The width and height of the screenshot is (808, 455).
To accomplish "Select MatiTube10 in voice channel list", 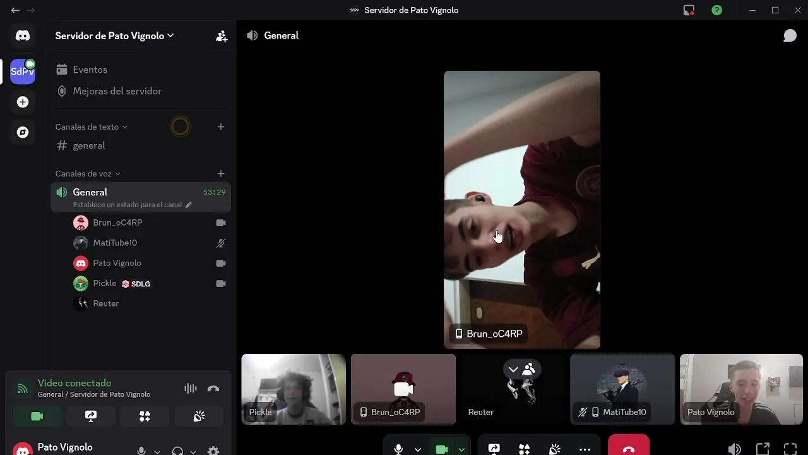I will pyautogui.click(x=150, y=243).
